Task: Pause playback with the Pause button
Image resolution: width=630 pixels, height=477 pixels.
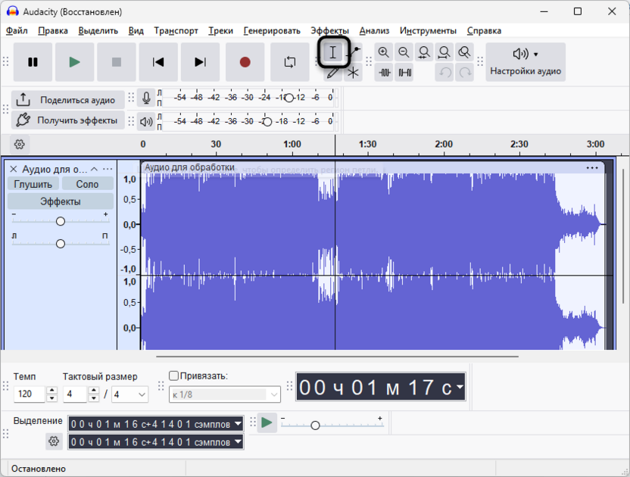Action: 33,62
